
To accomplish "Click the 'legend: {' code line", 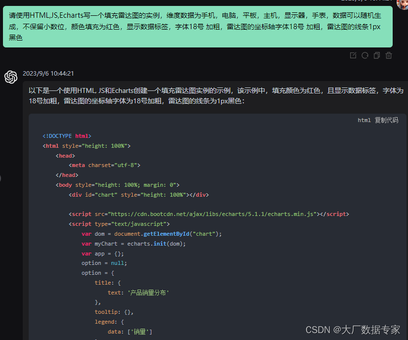I will [109, 322].
